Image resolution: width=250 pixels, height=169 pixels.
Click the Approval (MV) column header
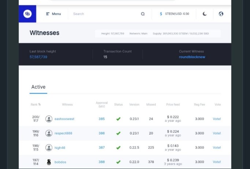point(102,104)
